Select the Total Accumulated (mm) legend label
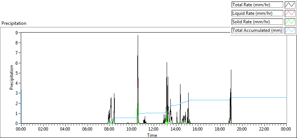 (x=257, y=30)
